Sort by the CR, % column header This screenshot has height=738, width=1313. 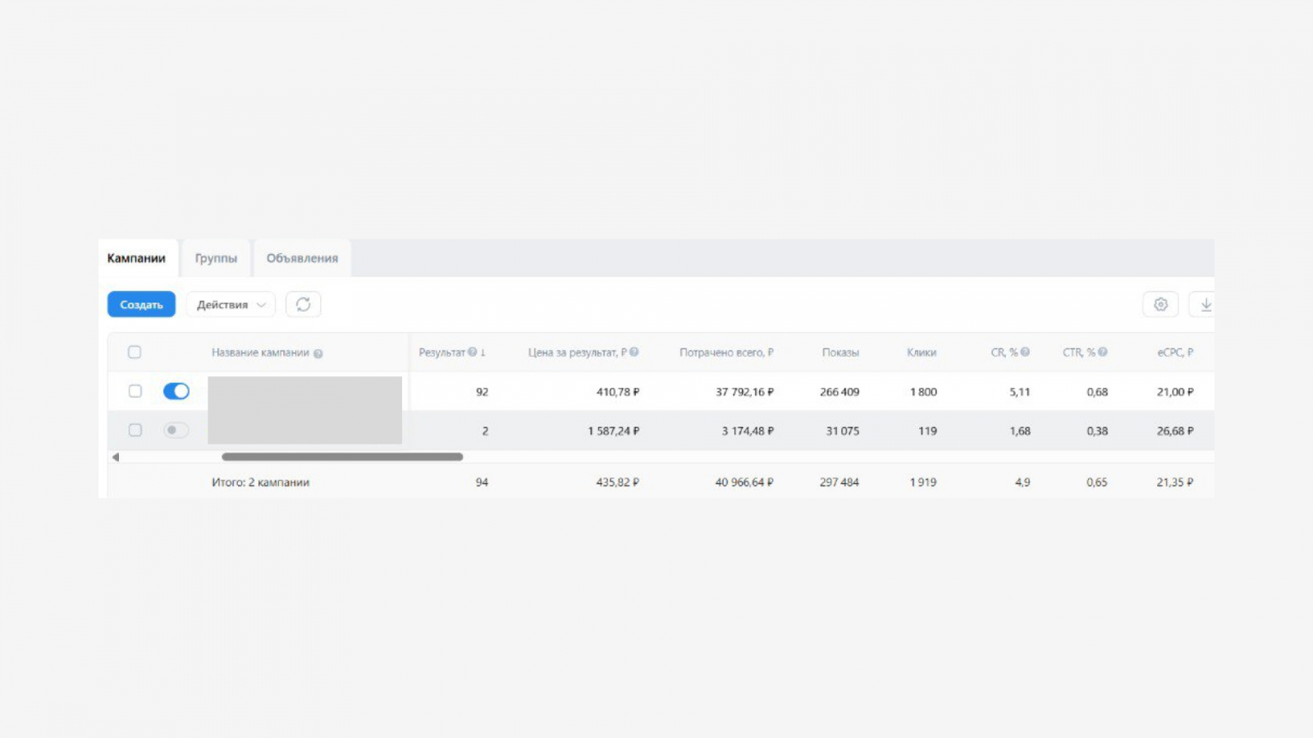click(1004, 353)
